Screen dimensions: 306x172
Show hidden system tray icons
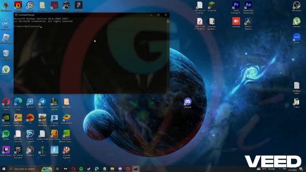click(x=279, y=169)
